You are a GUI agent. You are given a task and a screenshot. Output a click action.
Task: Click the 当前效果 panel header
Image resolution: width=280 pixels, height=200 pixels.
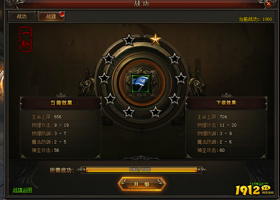pos(61,103)
